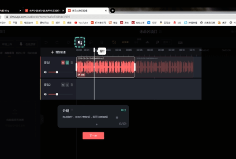
Task: Expand the 平面 bookmark folder
Action: 13,23
